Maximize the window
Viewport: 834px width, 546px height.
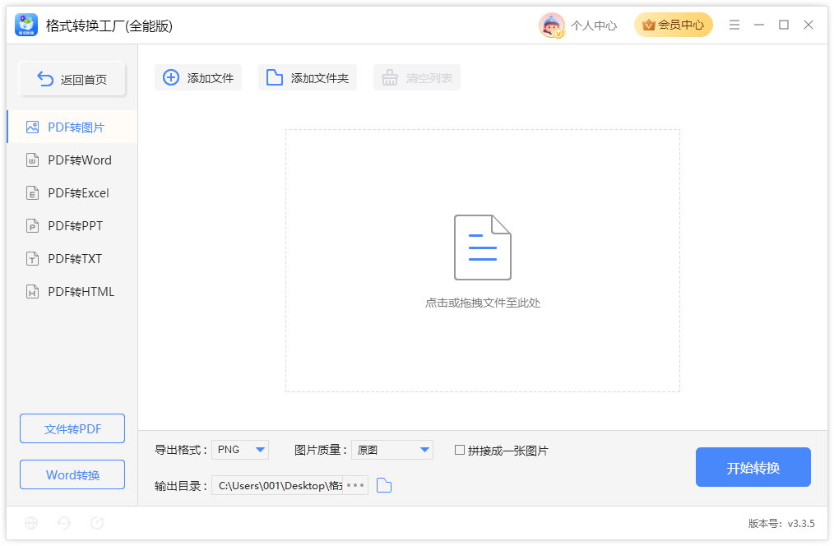784,25
